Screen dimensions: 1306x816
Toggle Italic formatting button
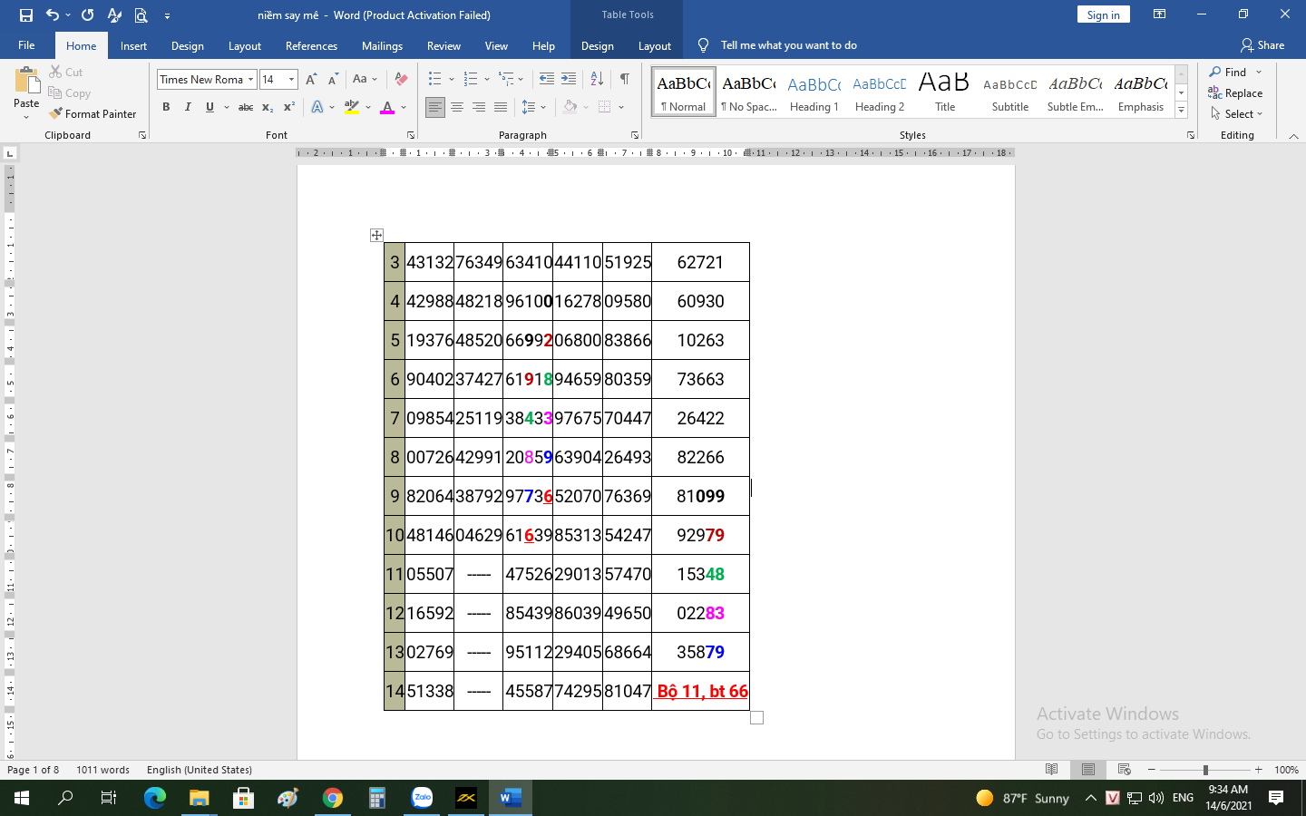coord(188,107)
